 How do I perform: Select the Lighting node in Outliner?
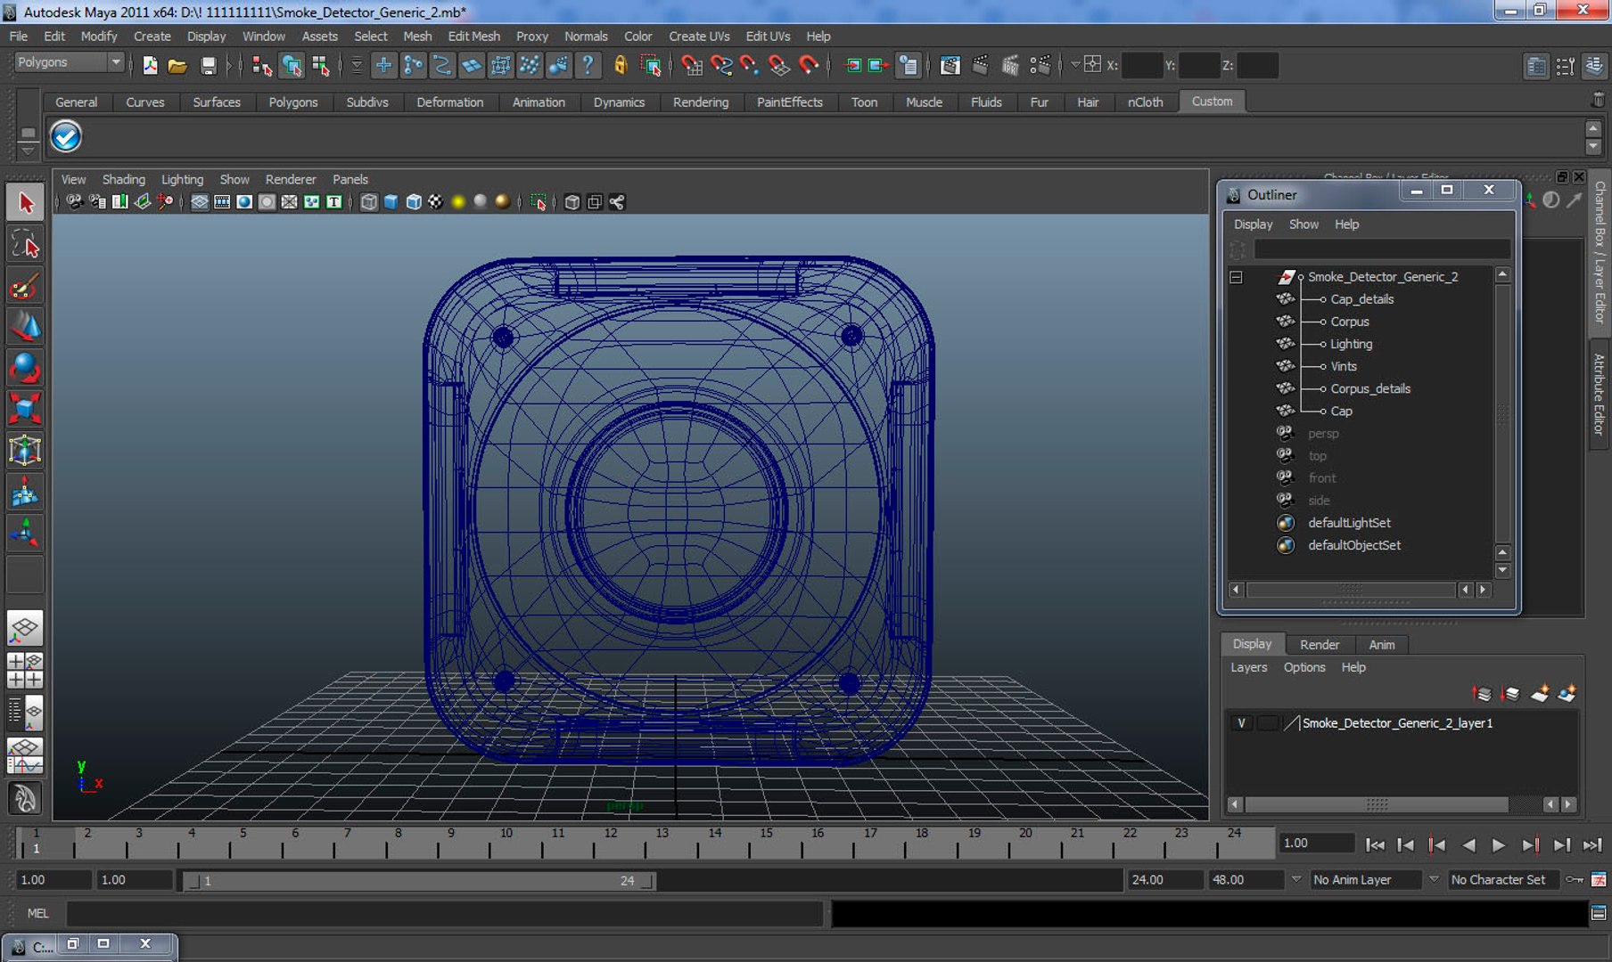point(1351,344)
